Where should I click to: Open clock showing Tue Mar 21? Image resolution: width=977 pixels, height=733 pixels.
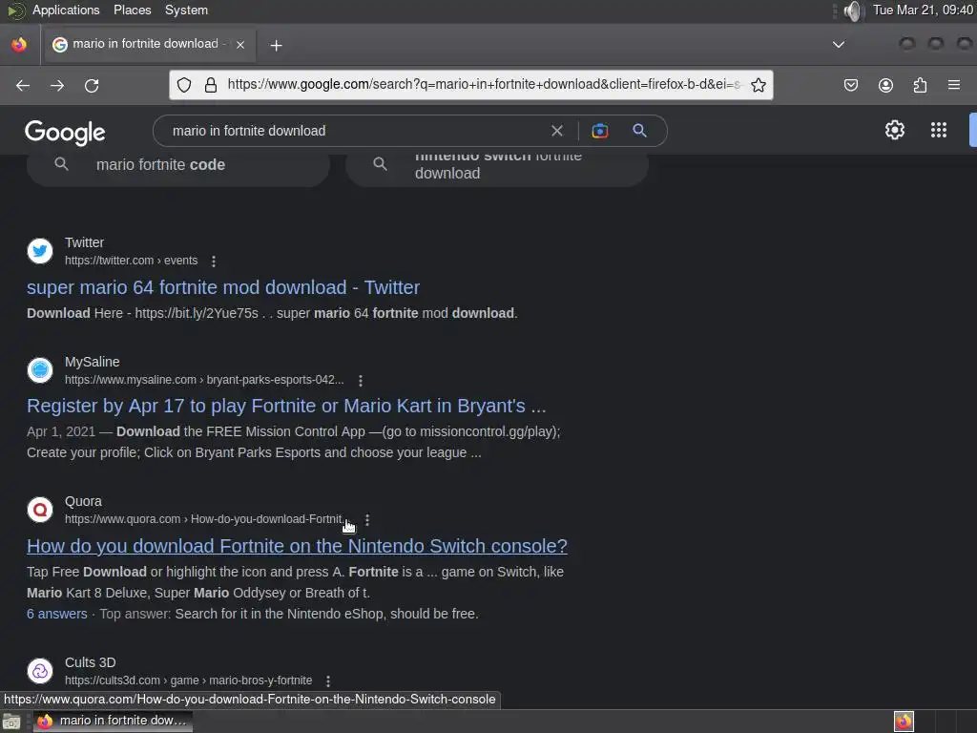(x=923, y=10)
